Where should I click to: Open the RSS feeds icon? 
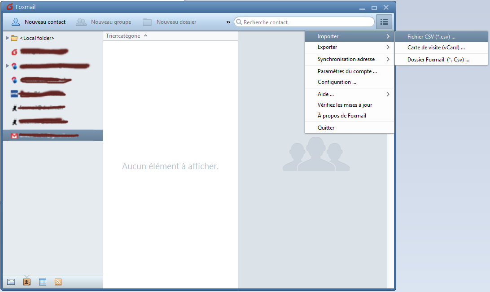[58, 282]
